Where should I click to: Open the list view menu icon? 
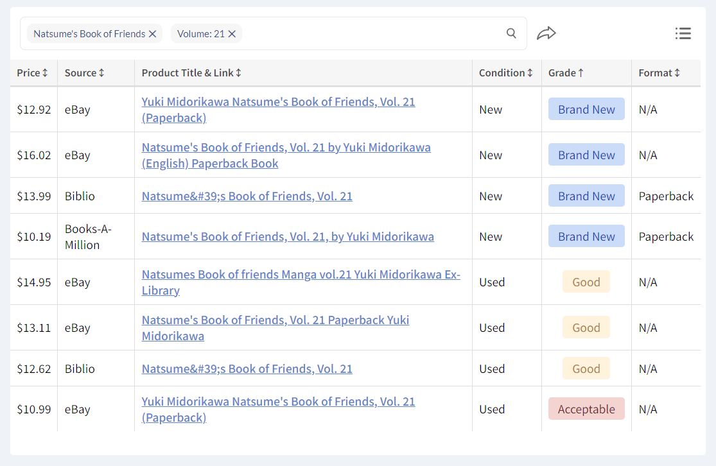click(683, 33)
